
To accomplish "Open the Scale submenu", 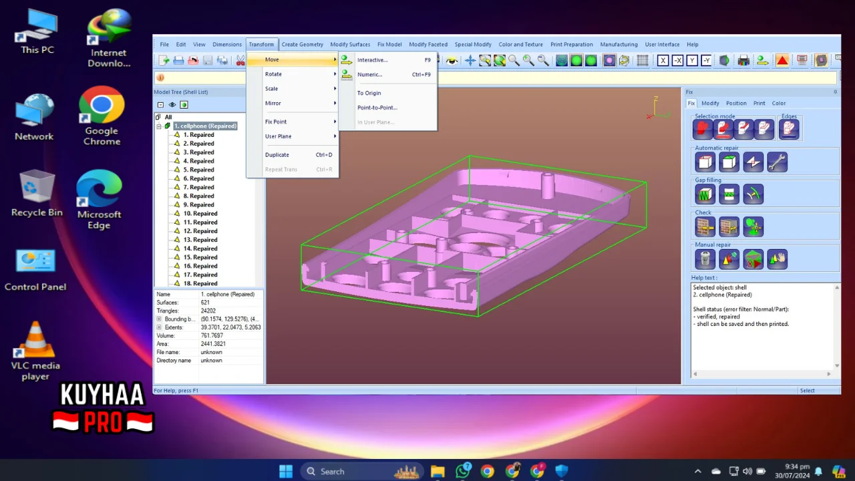I will pyautogui.click(x=293, y=88).
